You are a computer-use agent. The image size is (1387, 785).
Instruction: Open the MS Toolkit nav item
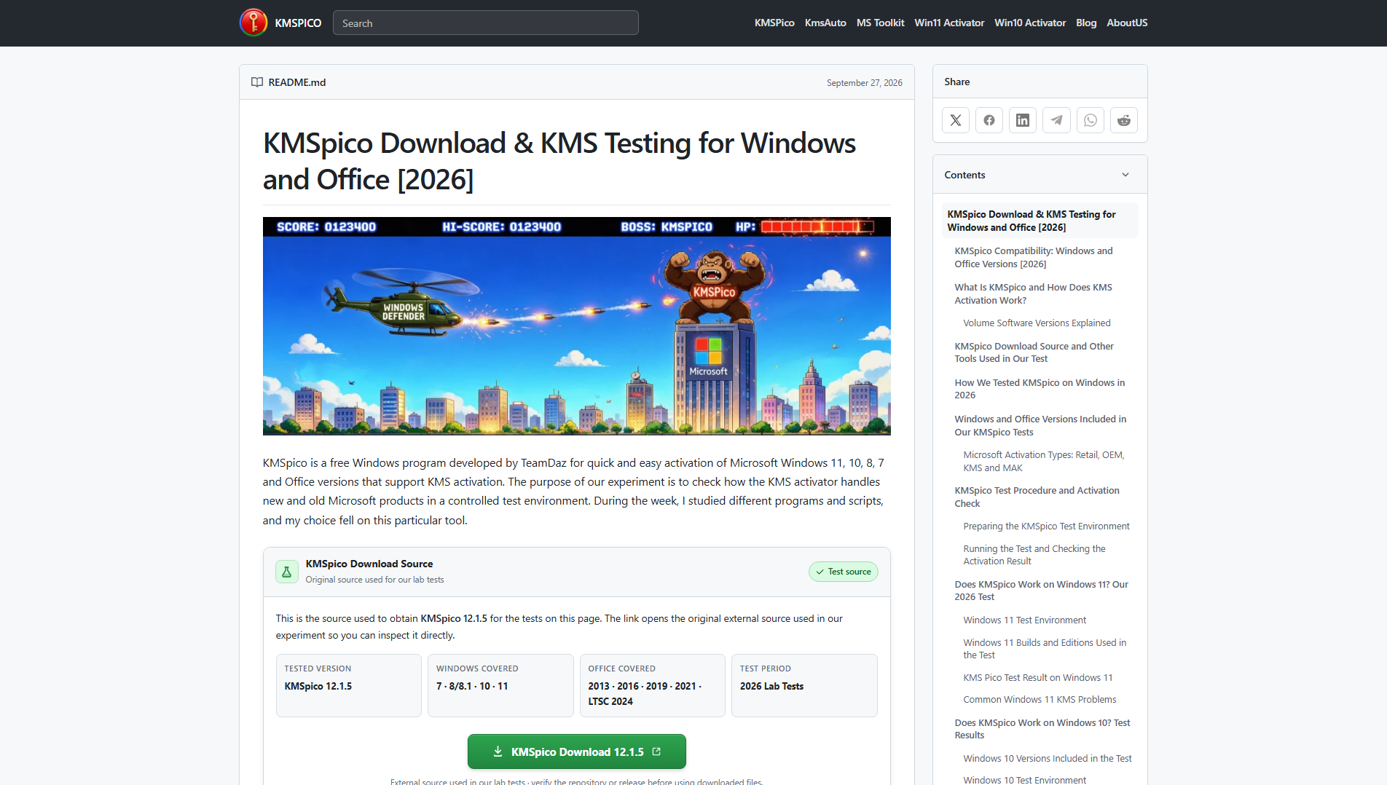point(881,23)
